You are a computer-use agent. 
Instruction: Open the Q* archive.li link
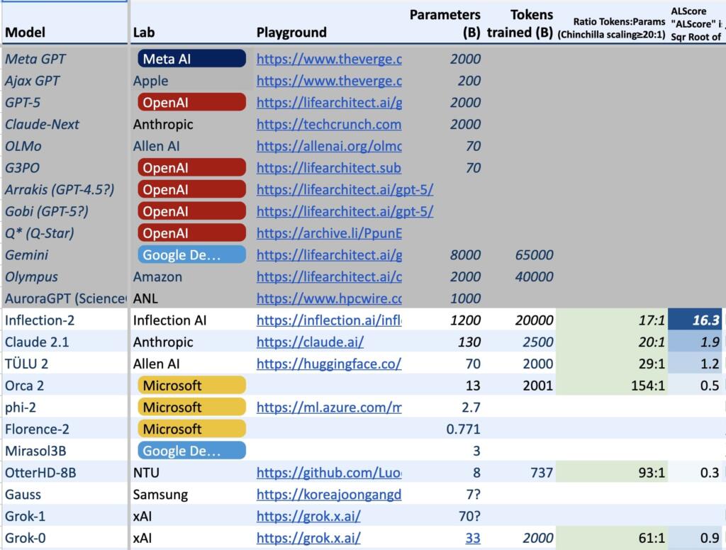[x=328, y=233]
